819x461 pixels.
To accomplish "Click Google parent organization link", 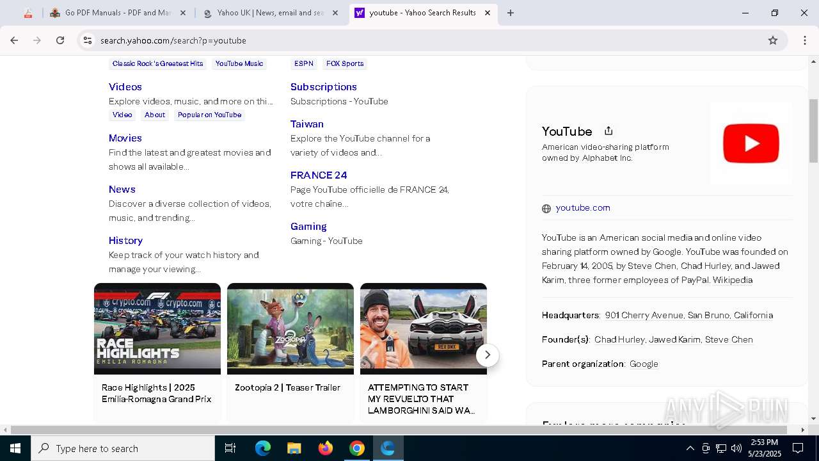I will coord(644,364).
